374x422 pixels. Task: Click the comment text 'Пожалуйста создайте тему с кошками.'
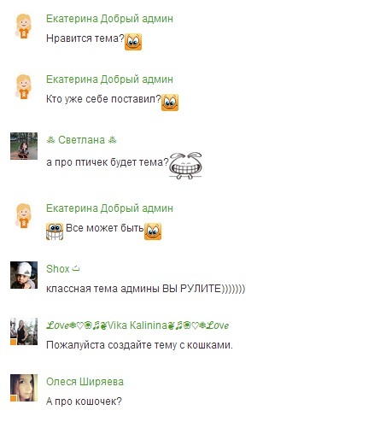click(139, 345)
